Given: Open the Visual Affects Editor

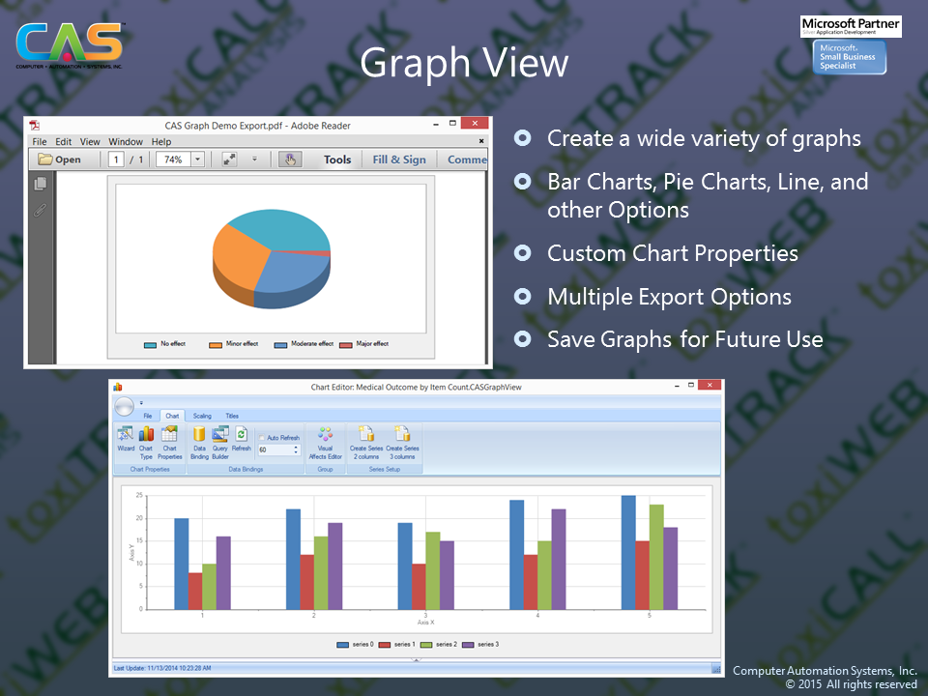Looking at the screenshot, I should (x=326, y=441).
